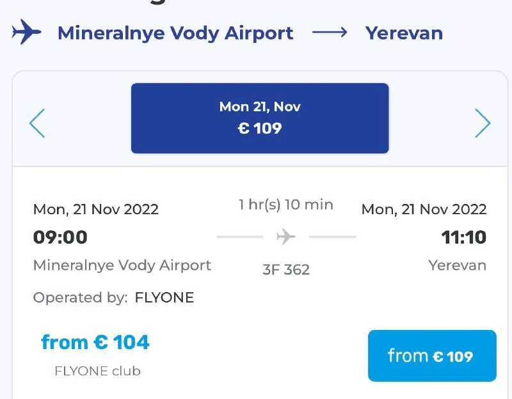The width and height of the screenshot is (512, 399).
Task: Click the 11:10 arrival time
Action: (x=463, y=237)
